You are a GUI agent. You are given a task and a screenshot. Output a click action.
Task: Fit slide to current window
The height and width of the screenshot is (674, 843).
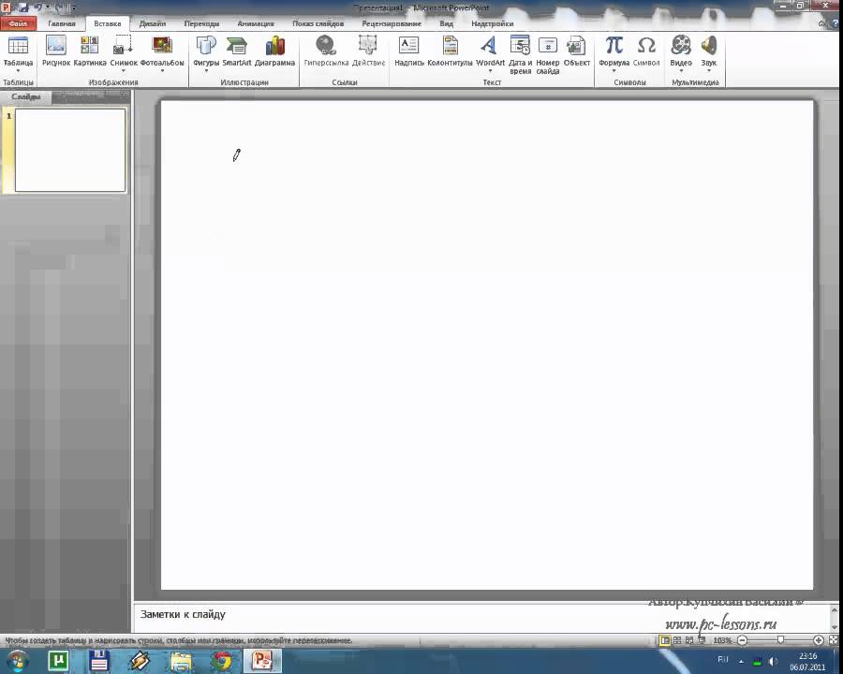(834, 640)
